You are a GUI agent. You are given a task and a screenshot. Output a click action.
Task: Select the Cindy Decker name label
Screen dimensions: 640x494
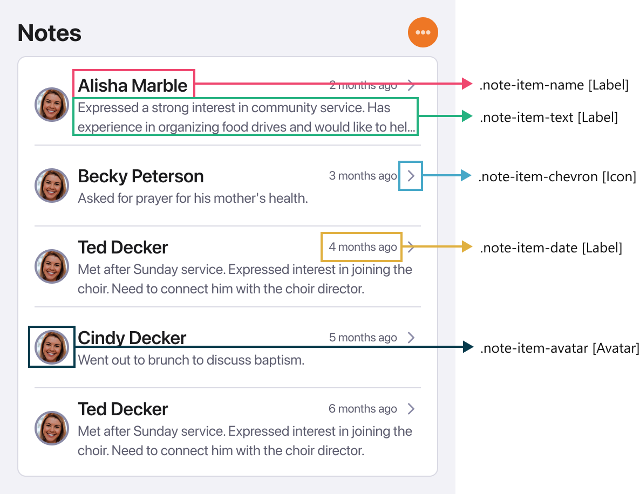pos(132,338)
